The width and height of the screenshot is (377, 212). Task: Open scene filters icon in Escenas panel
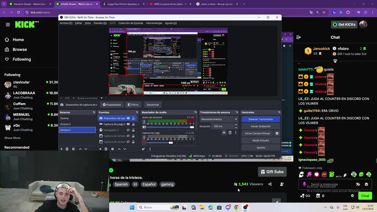74,149
